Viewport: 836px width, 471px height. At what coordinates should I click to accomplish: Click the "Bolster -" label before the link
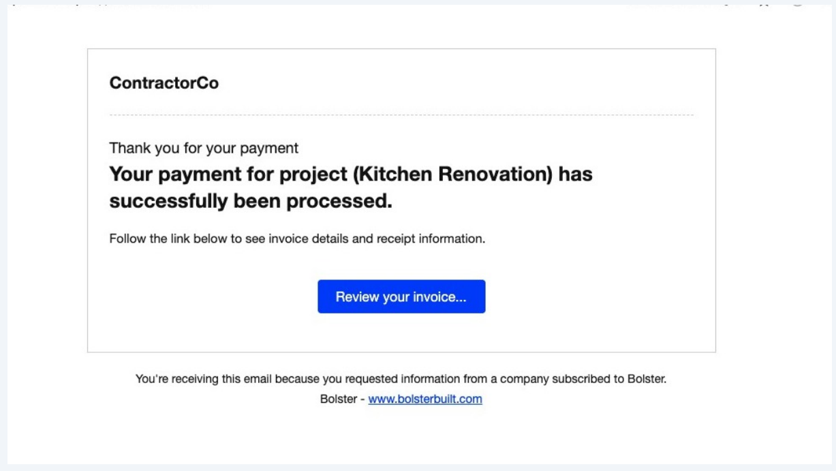(342, 399)
